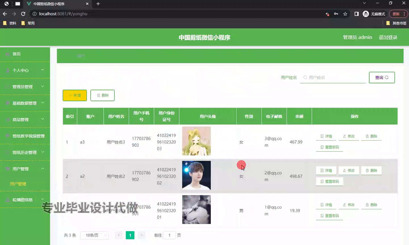Click the 前往 page number input
The image size is (409, 245).
[170, 235]
